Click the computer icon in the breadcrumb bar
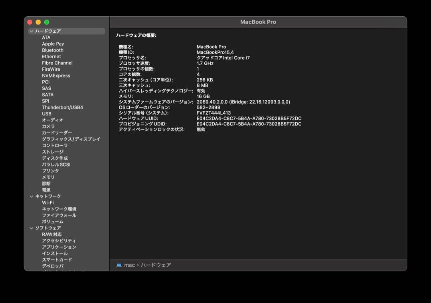The image size is (431, 303). click(118, 265)
